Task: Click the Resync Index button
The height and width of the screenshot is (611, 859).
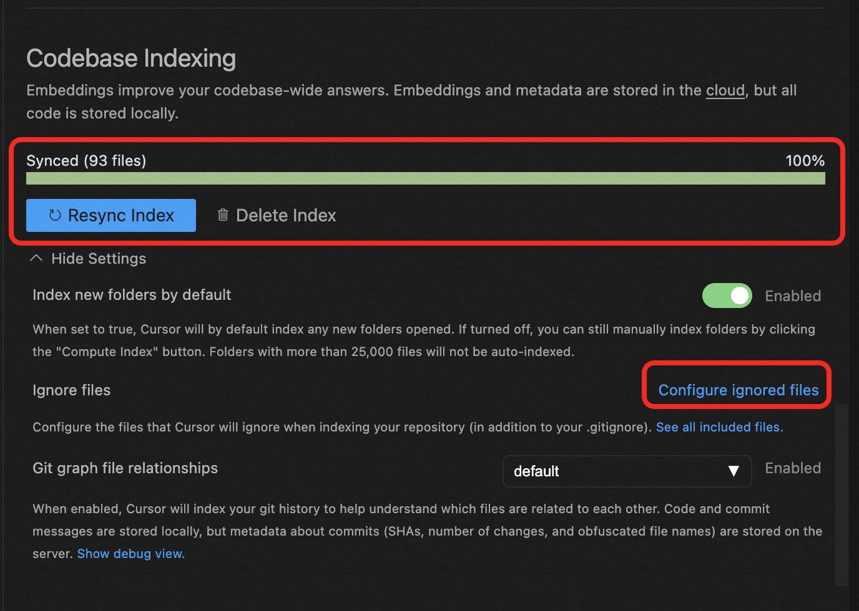Action: [111, 215]
